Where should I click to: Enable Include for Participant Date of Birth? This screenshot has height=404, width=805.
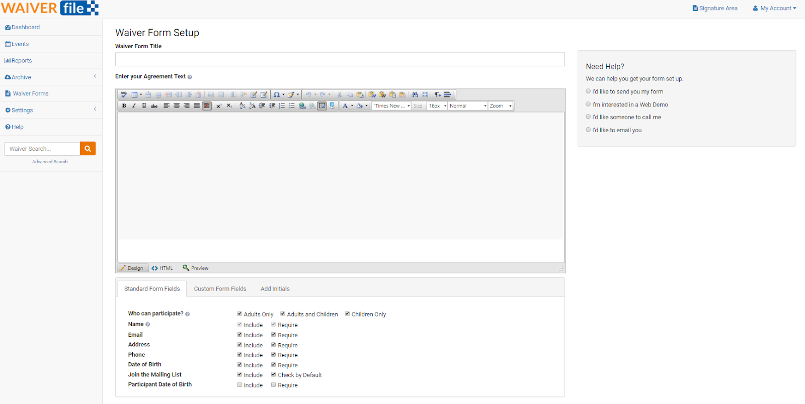pos(239,385)
